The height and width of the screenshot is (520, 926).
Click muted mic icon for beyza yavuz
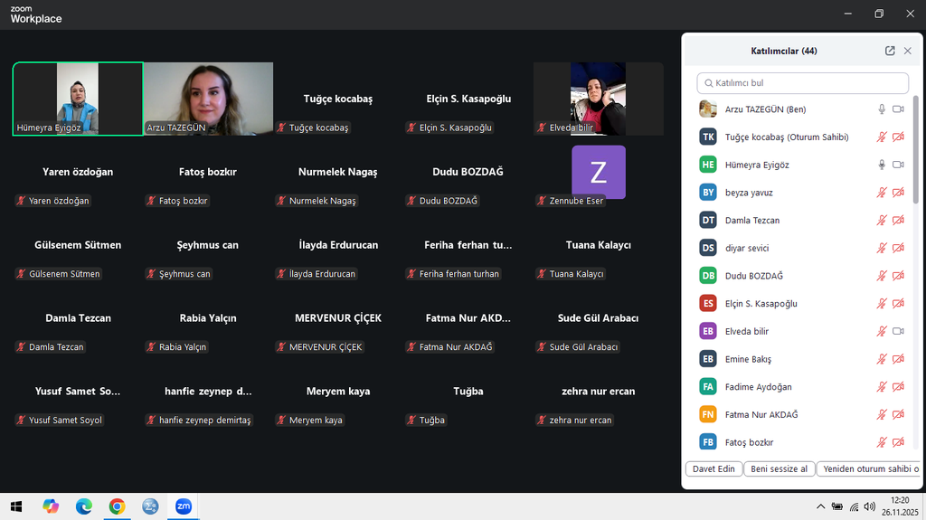(882, 193)
